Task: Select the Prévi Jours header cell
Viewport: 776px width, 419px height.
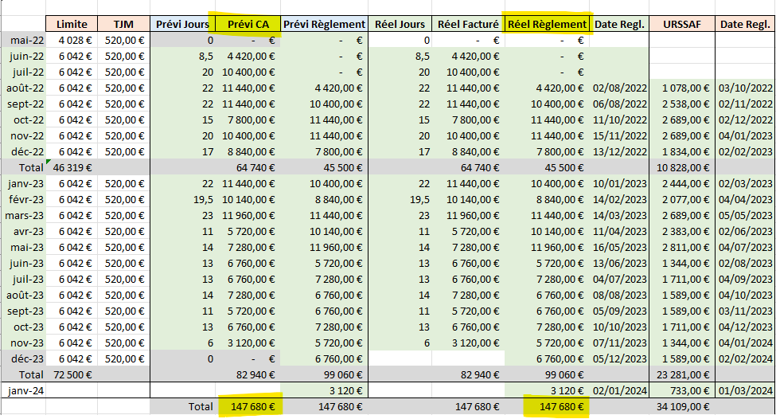Action: coord(182,24)
